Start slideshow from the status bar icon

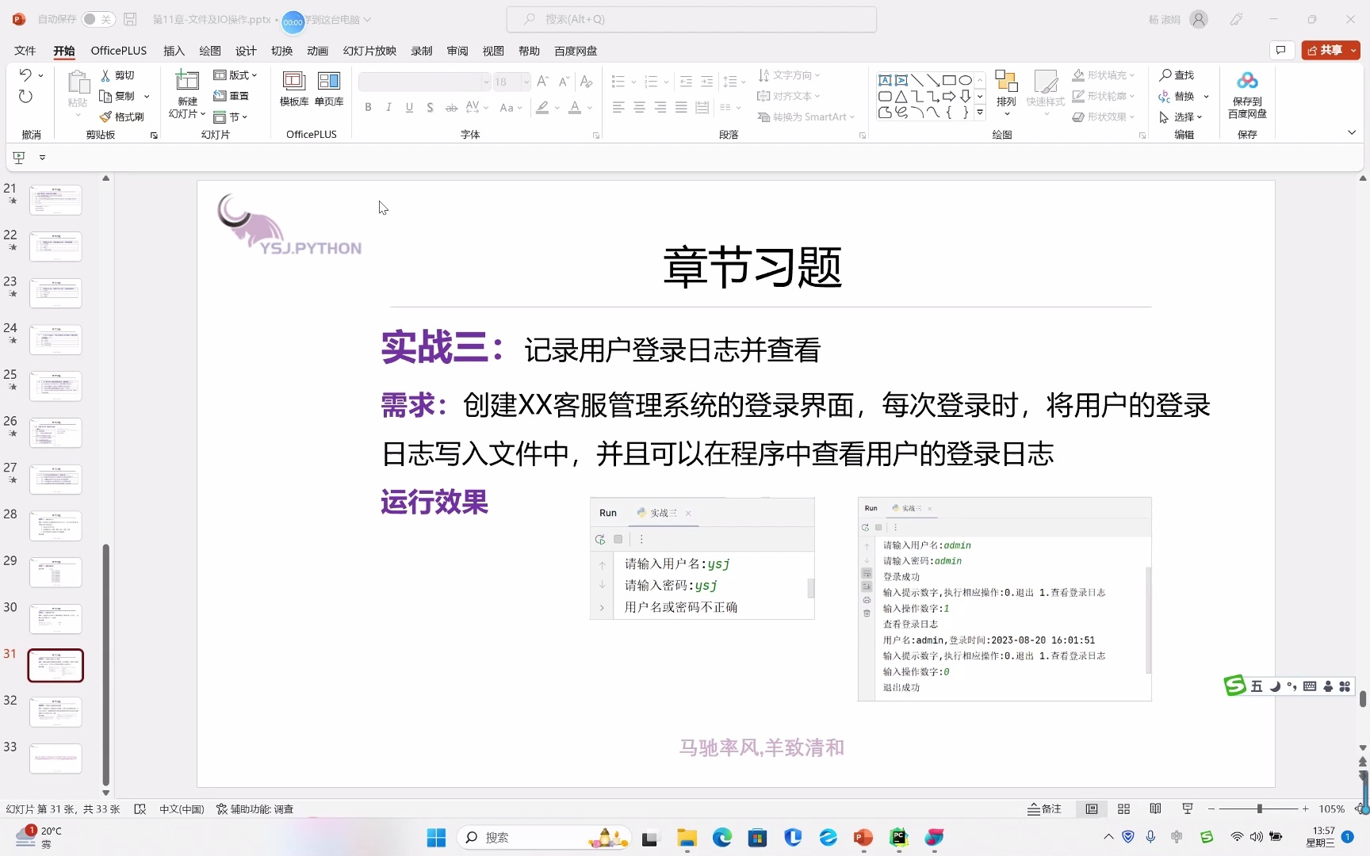(1187, 808)
